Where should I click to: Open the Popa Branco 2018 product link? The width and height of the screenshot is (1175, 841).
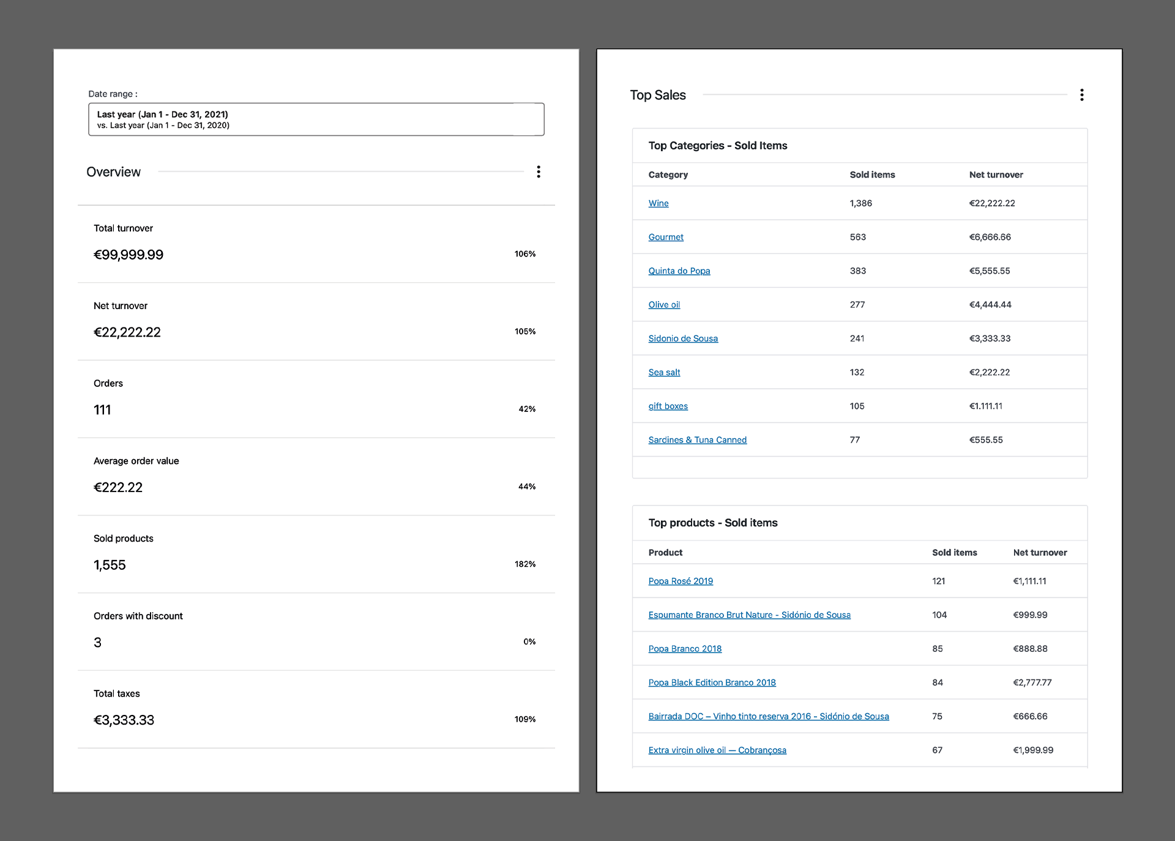pos(685,648)
